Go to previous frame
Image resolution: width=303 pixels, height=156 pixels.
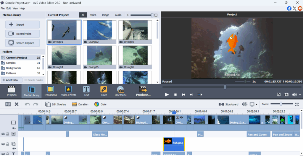coord(183,95)
